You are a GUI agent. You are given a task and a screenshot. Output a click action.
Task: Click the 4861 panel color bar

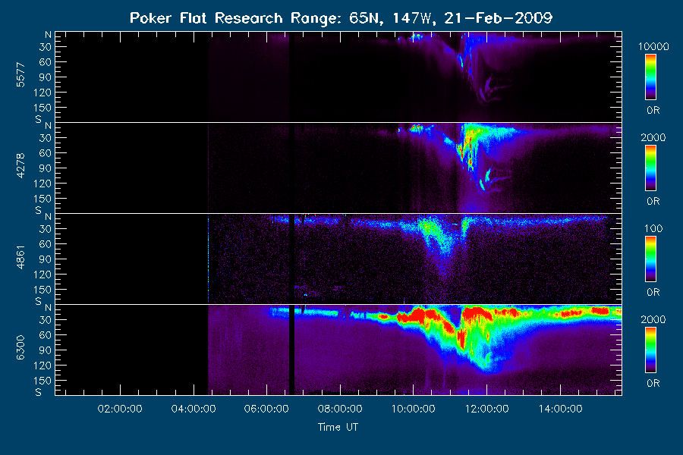click(x=651, y=259)
